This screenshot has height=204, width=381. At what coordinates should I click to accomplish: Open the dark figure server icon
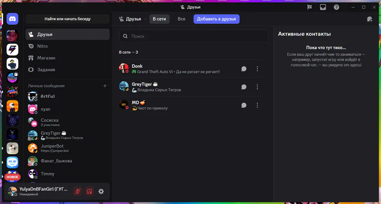pos(12,134)
